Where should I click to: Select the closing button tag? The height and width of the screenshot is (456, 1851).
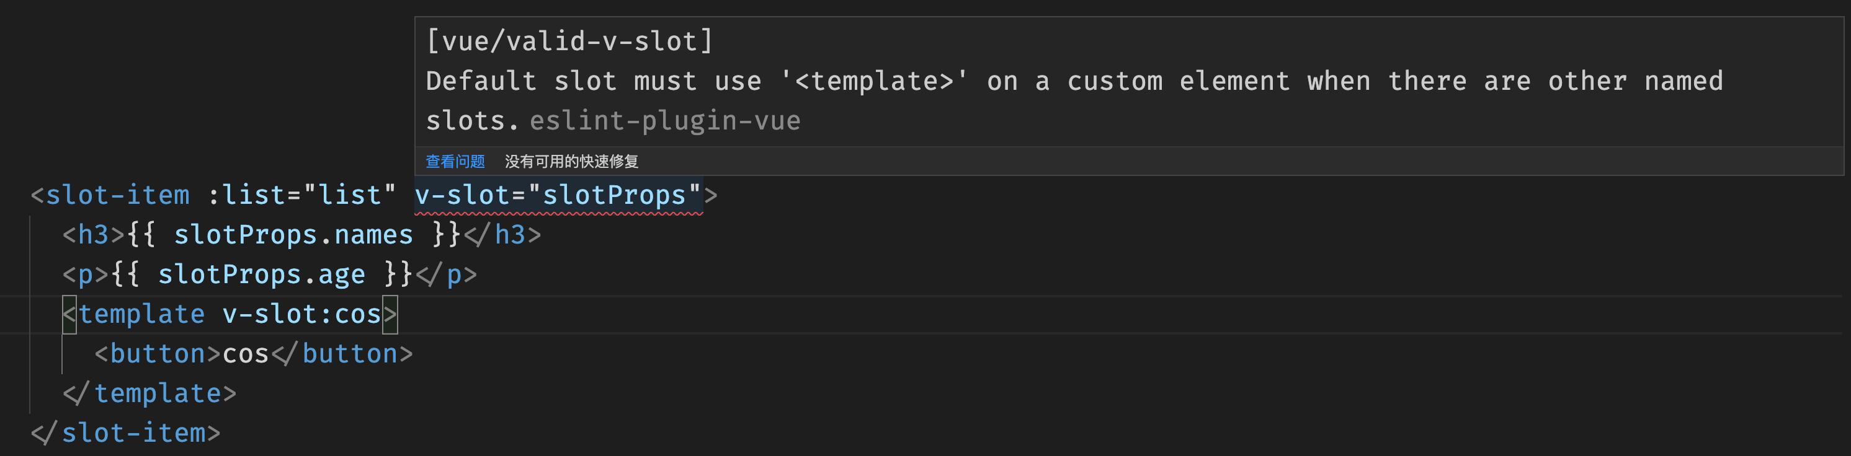[x=342, y=354]
